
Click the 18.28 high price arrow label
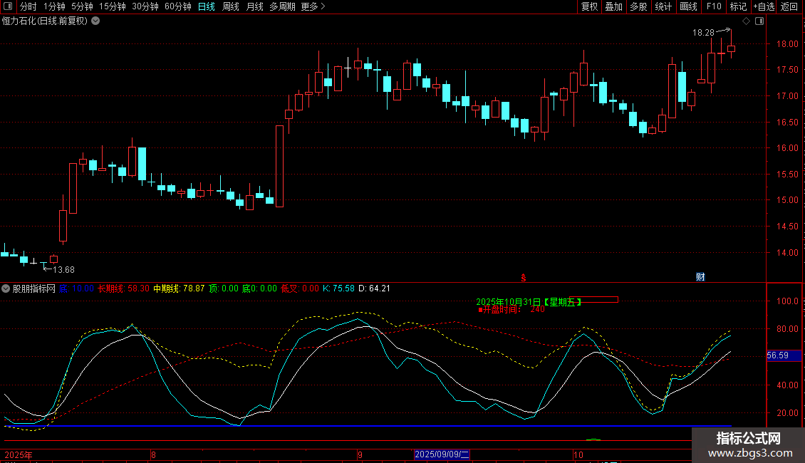pyautogui.click(x=703, y=32)
